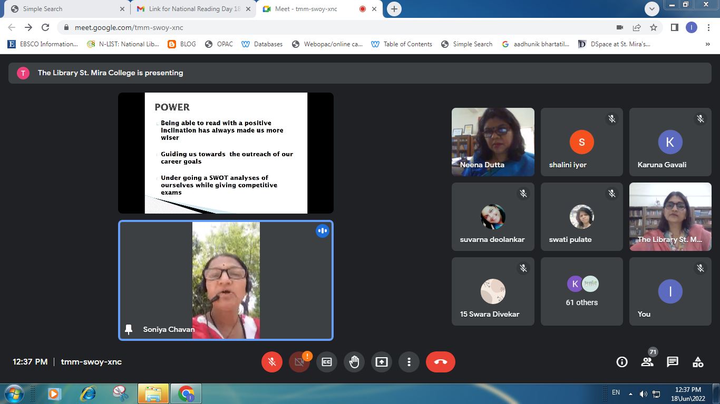
Task: Open the in-call chat panel
Action: (672, 362)
